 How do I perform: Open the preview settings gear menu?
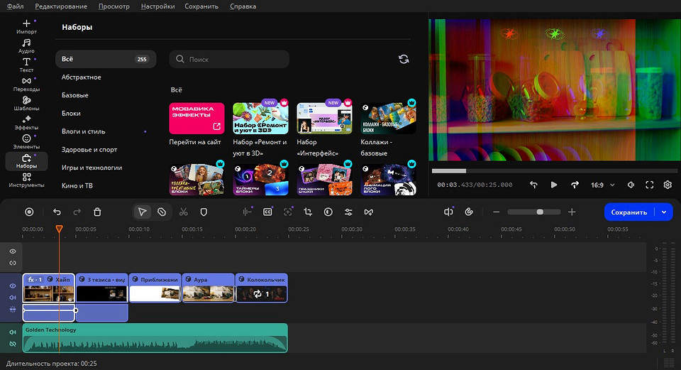pyautogui.click(x=668, y=185)
